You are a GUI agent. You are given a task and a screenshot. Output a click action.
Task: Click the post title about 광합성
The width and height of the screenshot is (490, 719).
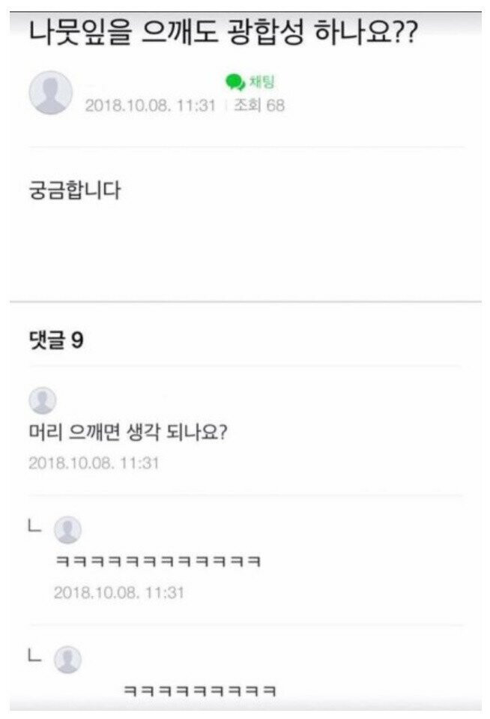tap(223, 36)
